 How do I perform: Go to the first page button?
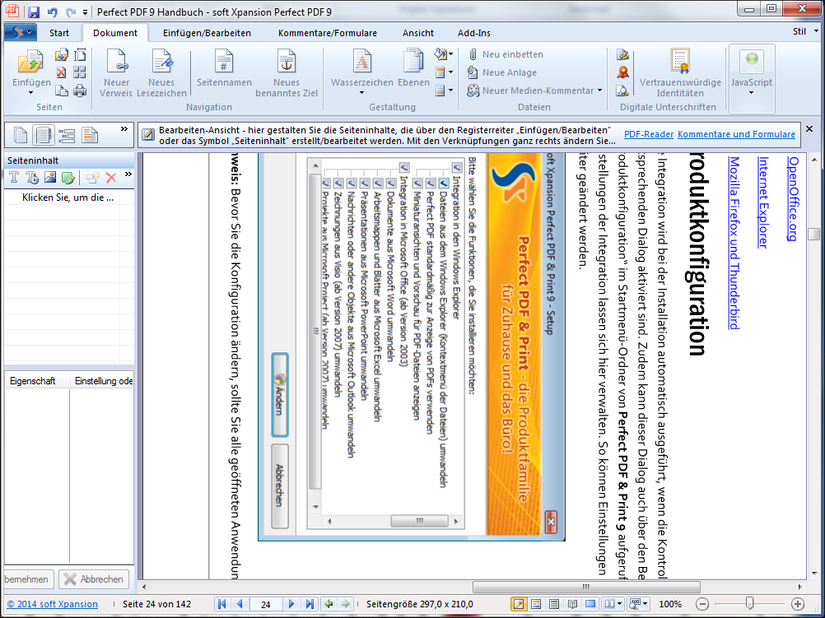point(222,604)
